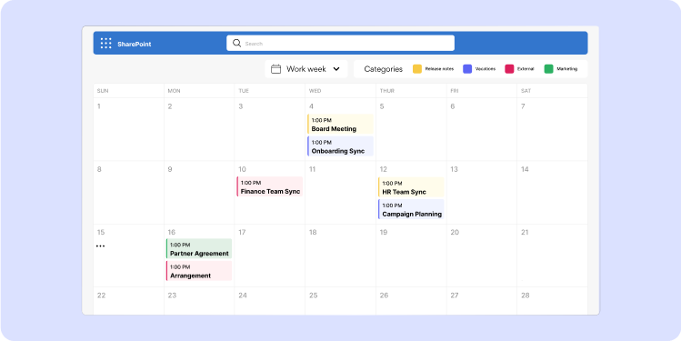Open the Arrangement event

199,271
